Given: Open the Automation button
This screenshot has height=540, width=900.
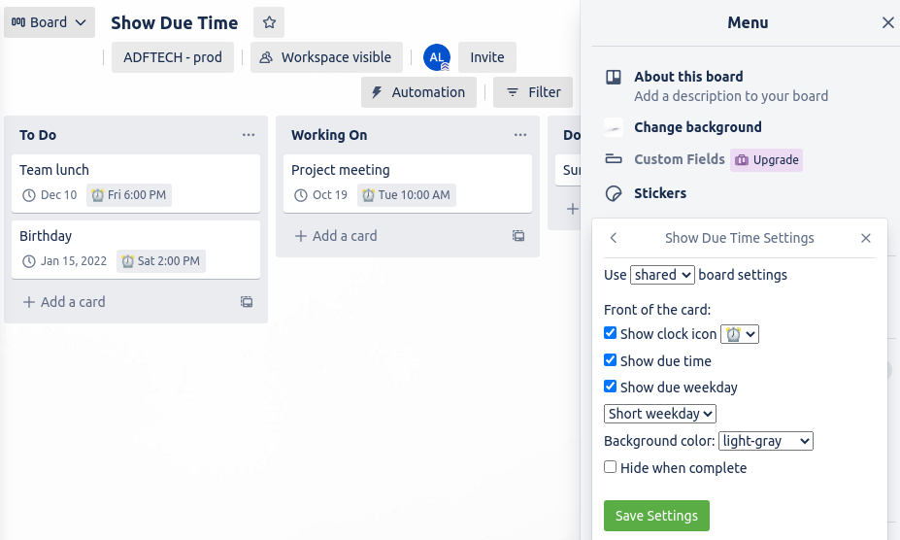Looking at the screenshot, I should coord(419,92).
